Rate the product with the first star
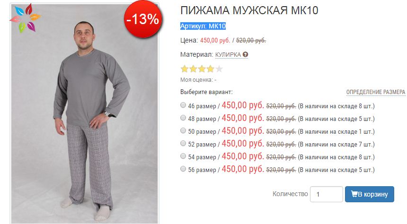The height and width of the screenshot is (224, 407). [x=184, y=69]
